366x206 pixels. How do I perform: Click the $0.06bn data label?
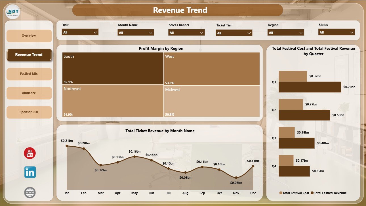[x=236, y=183]
